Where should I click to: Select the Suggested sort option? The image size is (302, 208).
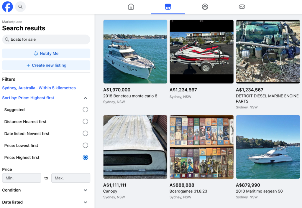pyautogui.click(x=85, y=109)
